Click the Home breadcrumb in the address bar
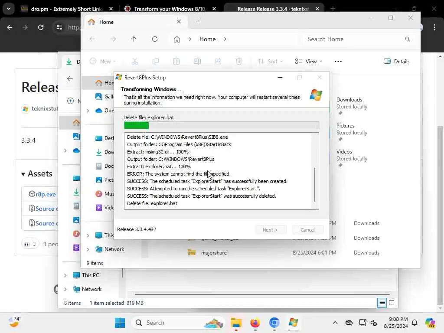444x333 pixels. [208, 39]
